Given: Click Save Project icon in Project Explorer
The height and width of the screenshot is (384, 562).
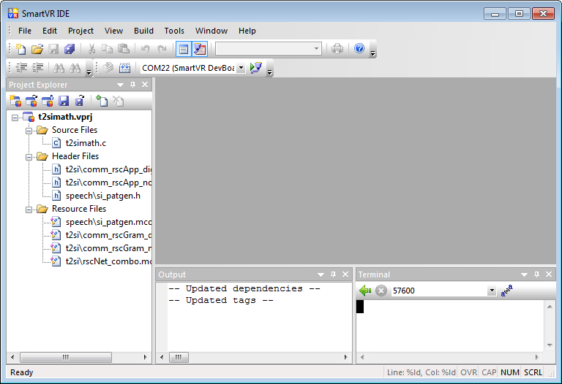Looking at the screenshot, I should point(64,101).
